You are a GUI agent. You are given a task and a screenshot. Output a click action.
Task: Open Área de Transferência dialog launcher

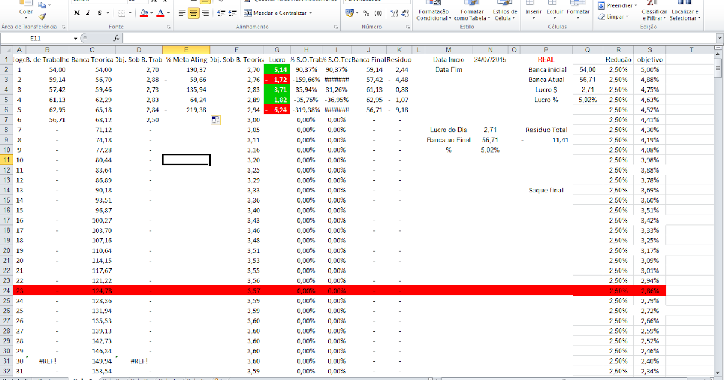63,27
